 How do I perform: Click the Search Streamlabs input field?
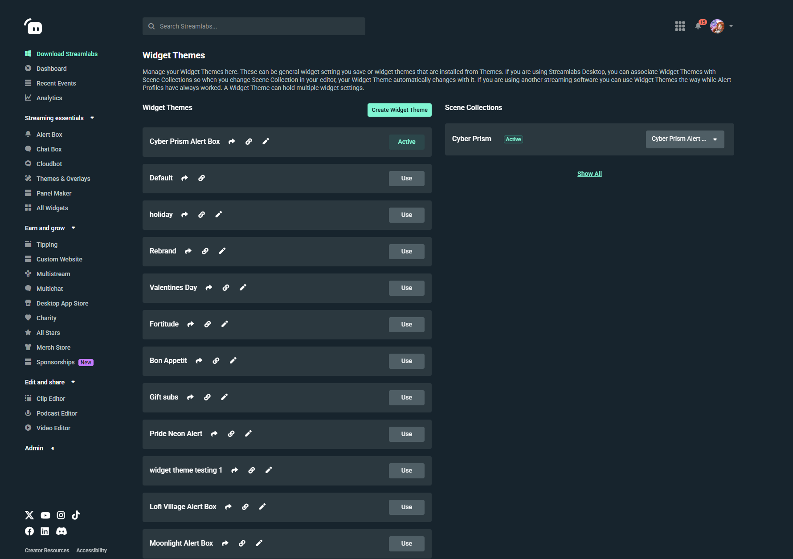[254, 26]
